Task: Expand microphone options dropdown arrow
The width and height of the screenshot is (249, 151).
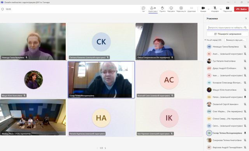Action: (221, 9)
